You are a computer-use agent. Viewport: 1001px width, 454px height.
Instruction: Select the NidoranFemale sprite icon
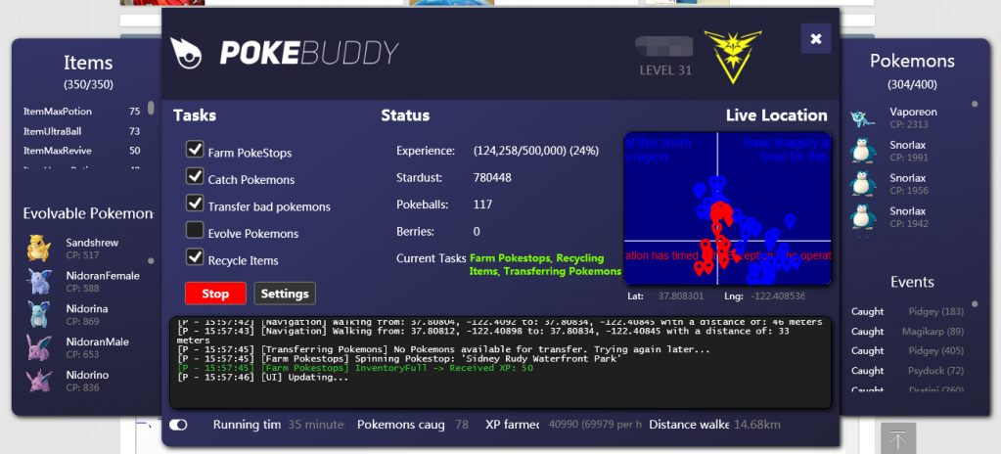38,282
